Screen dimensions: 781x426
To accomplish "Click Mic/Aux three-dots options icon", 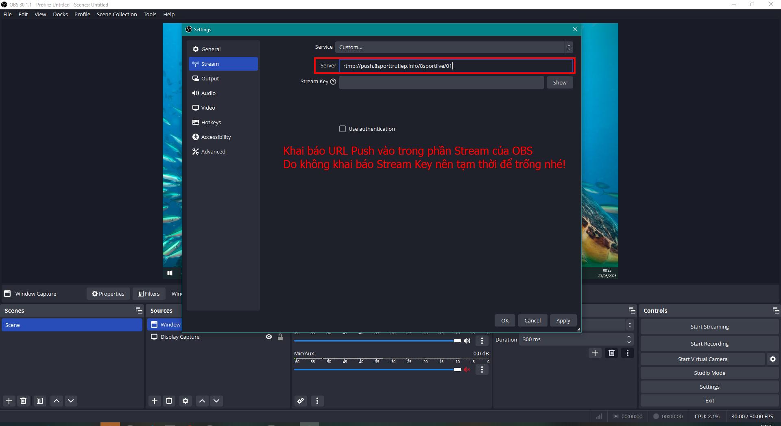I will 482,370.
